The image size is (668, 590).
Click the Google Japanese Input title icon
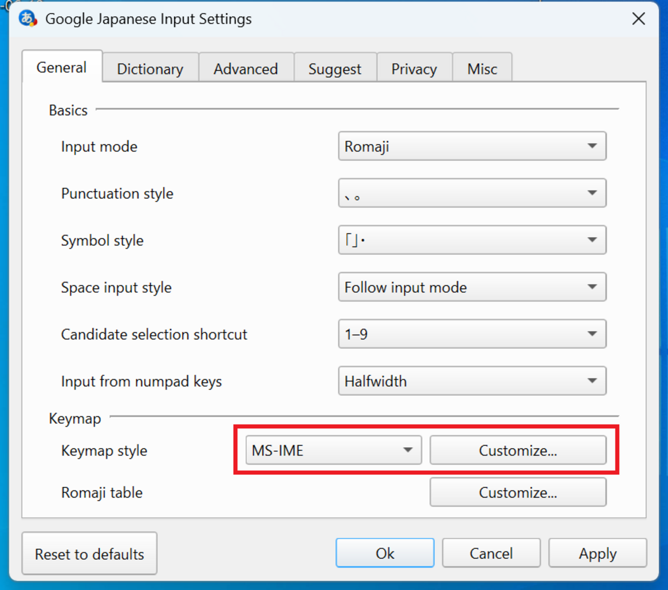[x=28, y=19]
